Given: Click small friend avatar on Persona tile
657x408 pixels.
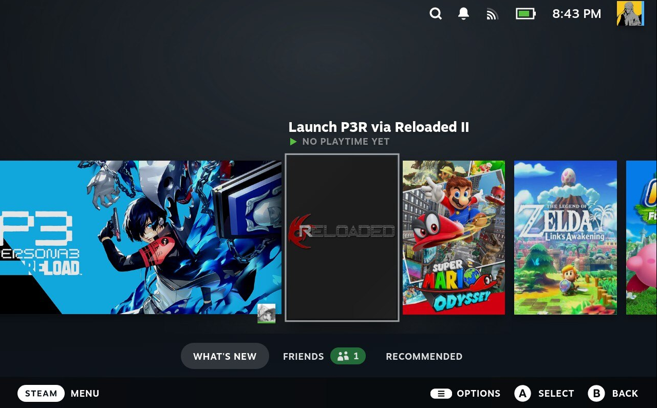Looking at the screenshot, I should 266,313.
